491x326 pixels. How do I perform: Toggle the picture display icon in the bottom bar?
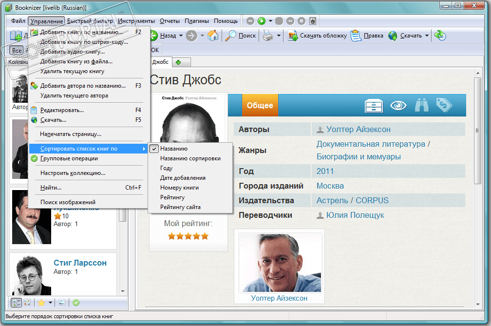tap(62, 303)
